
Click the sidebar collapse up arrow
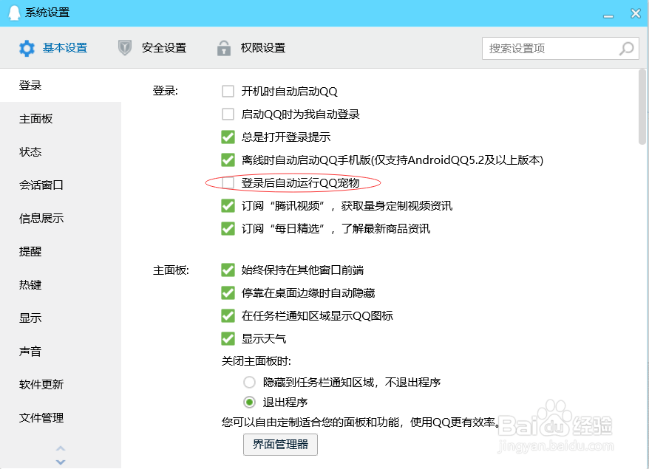coord(61,448)
